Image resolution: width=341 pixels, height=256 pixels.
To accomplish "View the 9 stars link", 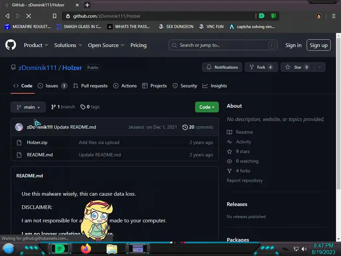I will [x=238, y=151].
